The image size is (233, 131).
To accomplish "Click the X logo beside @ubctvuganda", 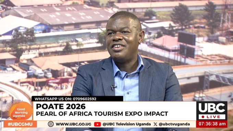I will tap(155, 124).
